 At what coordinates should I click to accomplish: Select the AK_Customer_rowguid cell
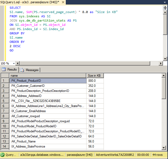[x=48, y=116]
